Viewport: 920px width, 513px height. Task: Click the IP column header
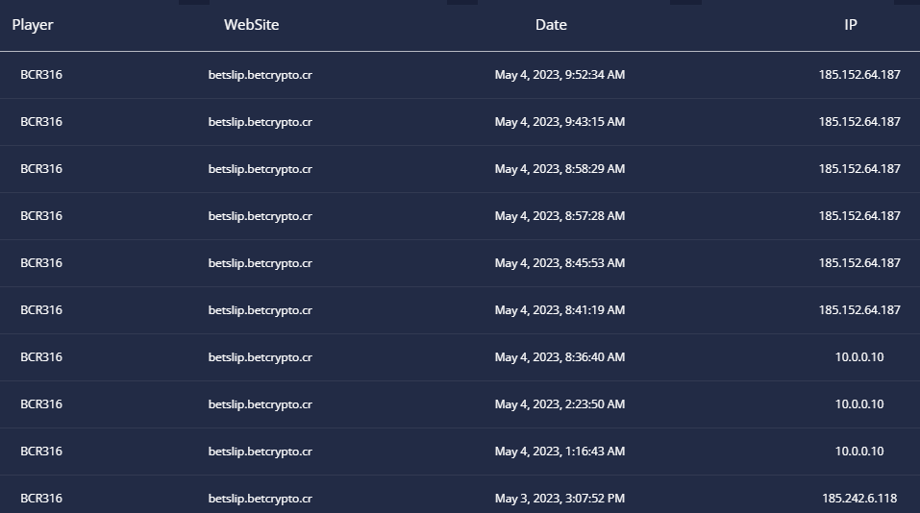click(850, 25)
